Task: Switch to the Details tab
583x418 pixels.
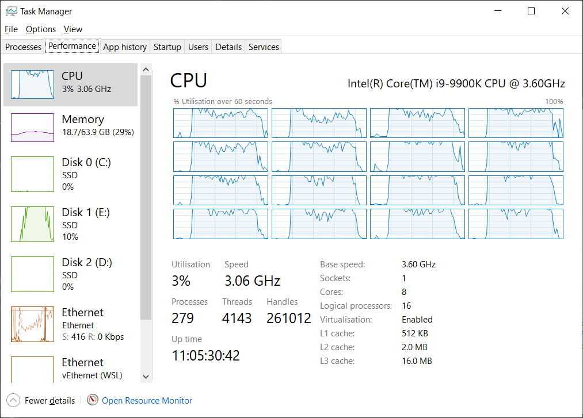Action: pos(228,47)
